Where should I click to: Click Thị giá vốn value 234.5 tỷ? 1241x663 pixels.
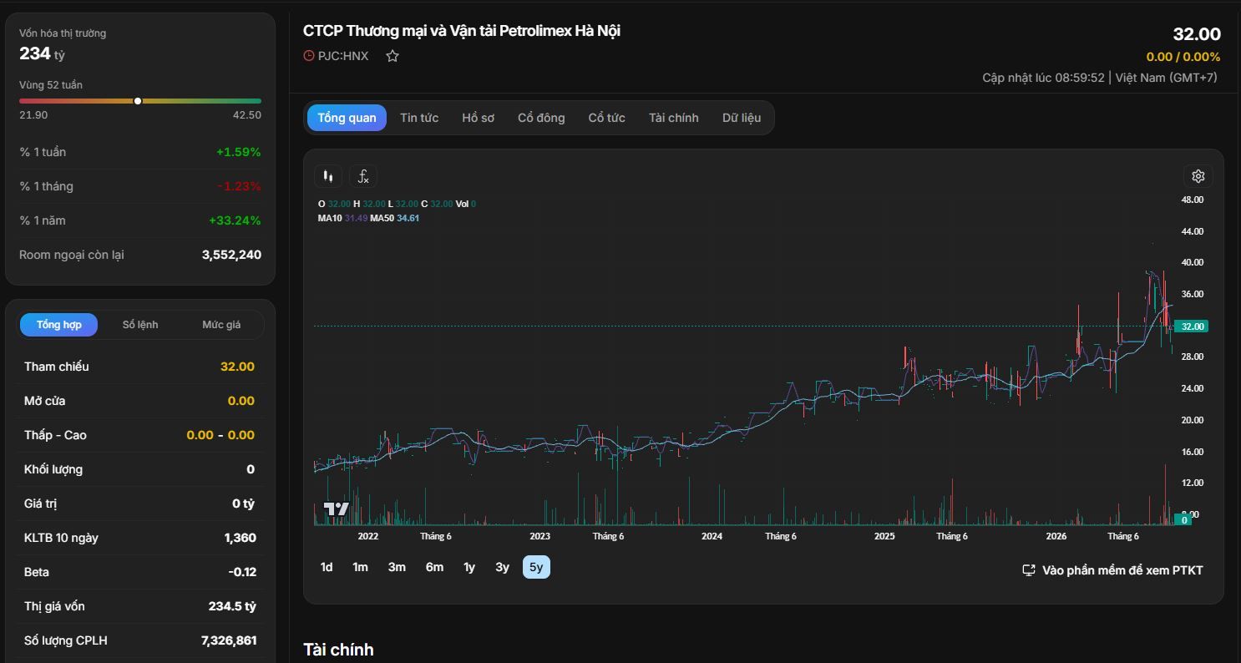tap(232, 606)
